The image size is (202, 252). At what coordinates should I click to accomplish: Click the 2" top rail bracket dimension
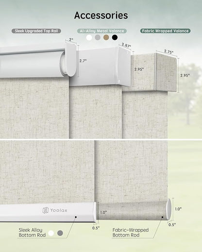[x=71, y=40]
